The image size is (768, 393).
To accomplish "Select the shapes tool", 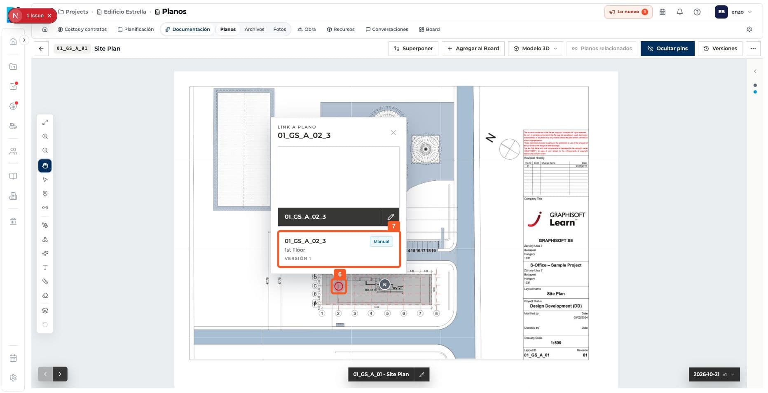I will [45, 239].
